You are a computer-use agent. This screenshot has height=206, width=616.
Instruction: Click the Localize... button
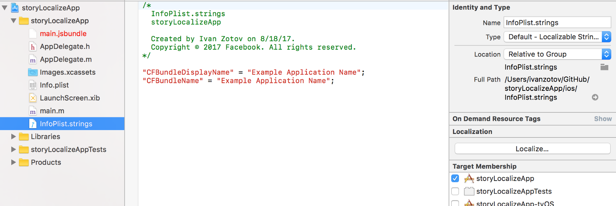point(532,149)
